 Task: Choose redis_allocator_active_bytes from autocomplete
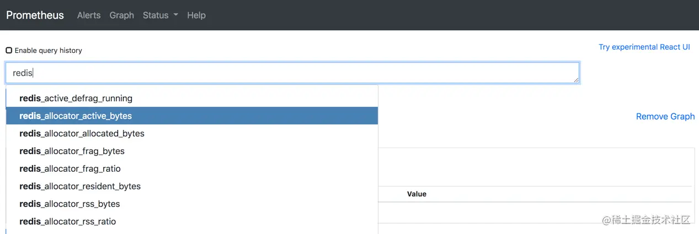pyautogui.click(x=192, y=116)
